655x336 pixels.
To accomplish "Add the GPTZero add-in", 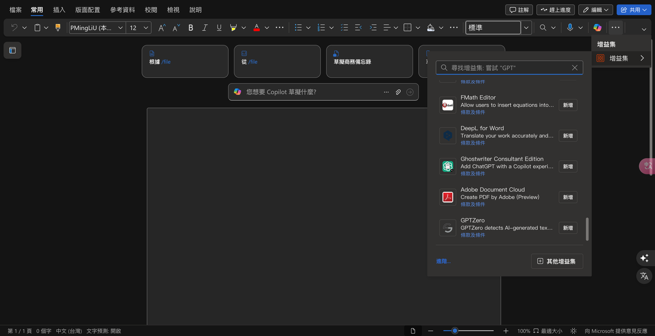I will 568,228.
